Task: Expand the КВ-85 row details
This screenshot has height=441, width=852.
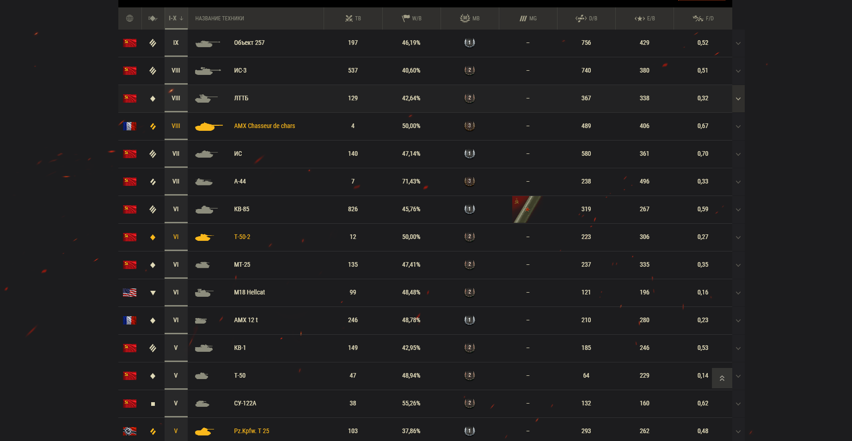Action: pyautogui.click(x=738, y=209)
